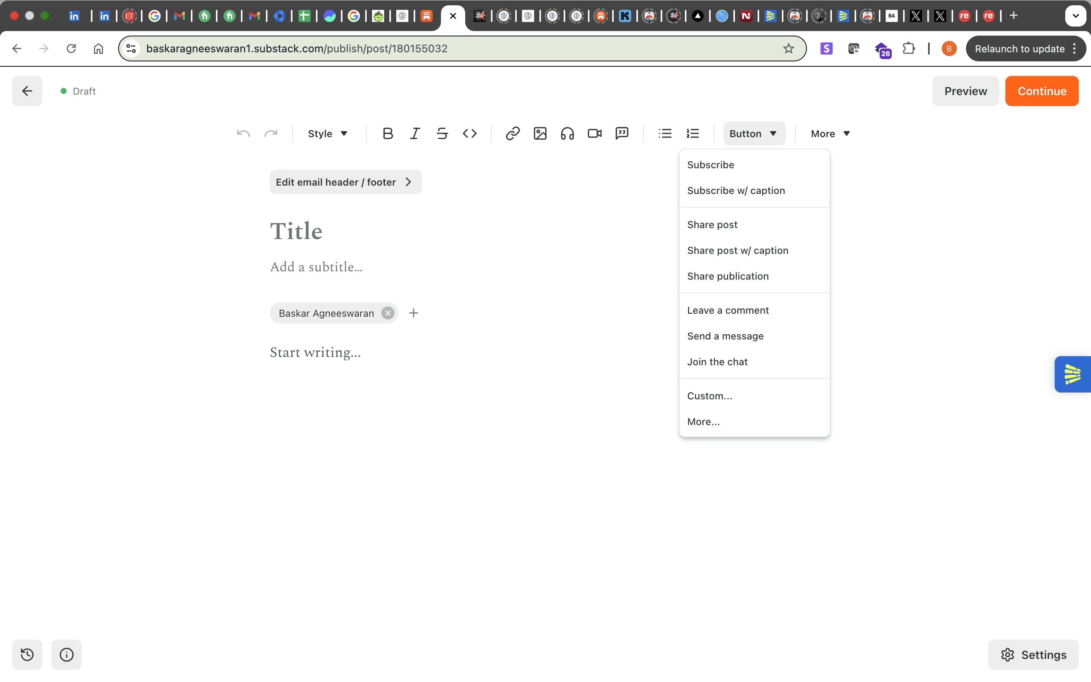Select Custom... button option

[709, 396]
